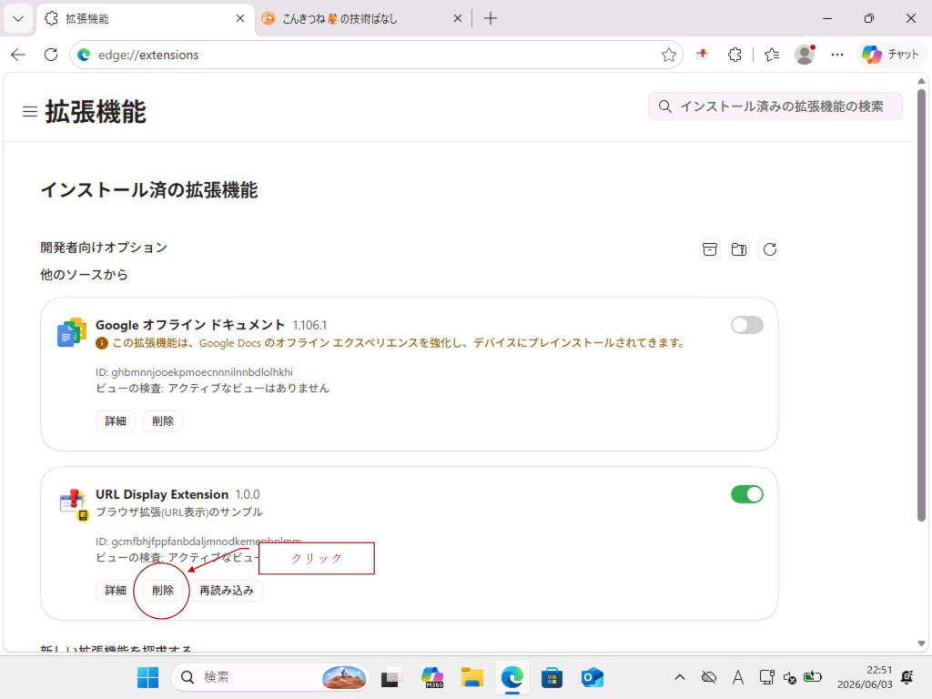Click the pack extension box icon
The width and height of the screenshot is (932, 699).
[x=710, y=249]
